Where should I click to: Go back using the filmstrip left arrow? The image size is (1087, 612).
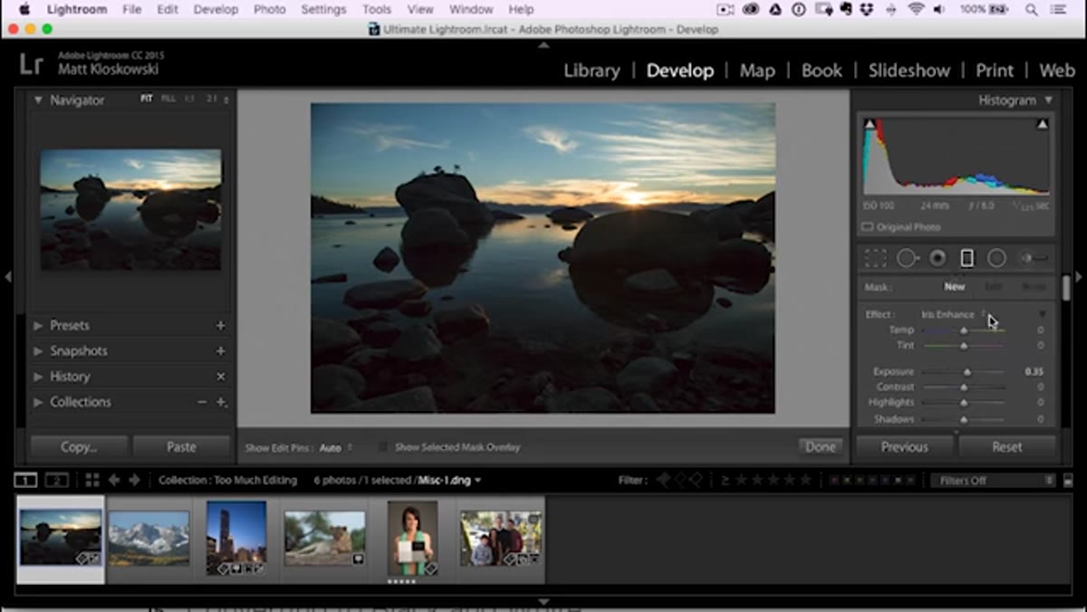tap(114, 480)
